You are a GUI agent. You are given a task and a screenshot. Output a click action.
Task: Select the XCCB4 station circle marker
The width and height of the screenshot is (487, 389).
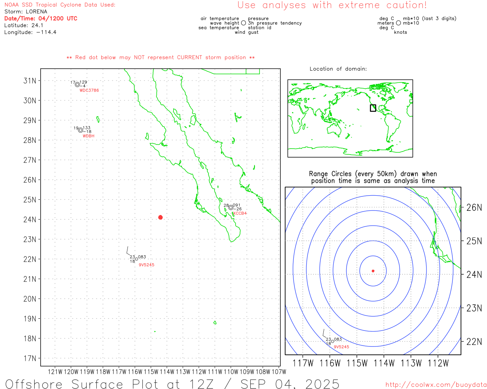231,207
